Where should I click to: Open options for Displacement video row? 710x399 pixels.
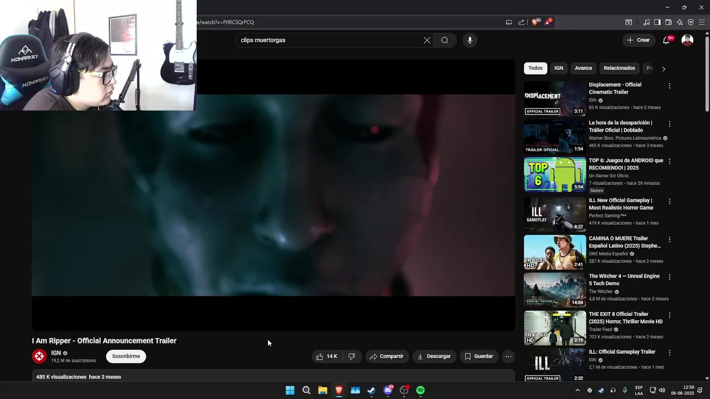pyautogui.click(x=670, y=86)
